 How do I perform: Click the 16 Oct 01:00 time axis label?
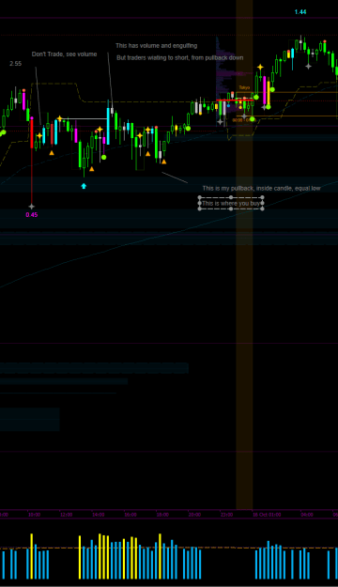(x=267, y=515)
